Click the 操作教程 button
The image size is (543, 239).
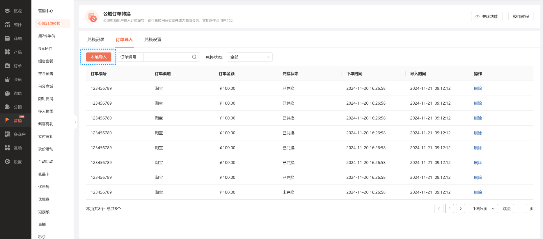pyautogui.click(x=521, y=17)
